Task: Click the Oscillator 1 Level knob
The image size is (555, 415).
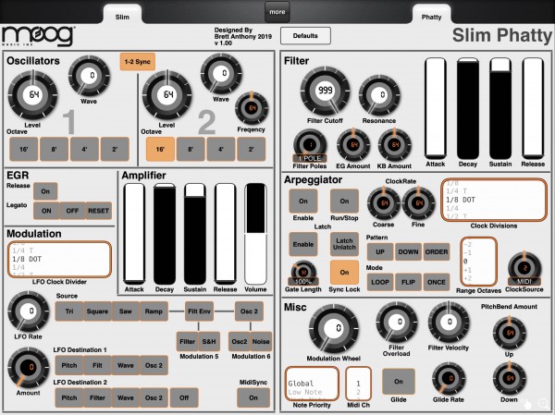Action: point(33,95)
